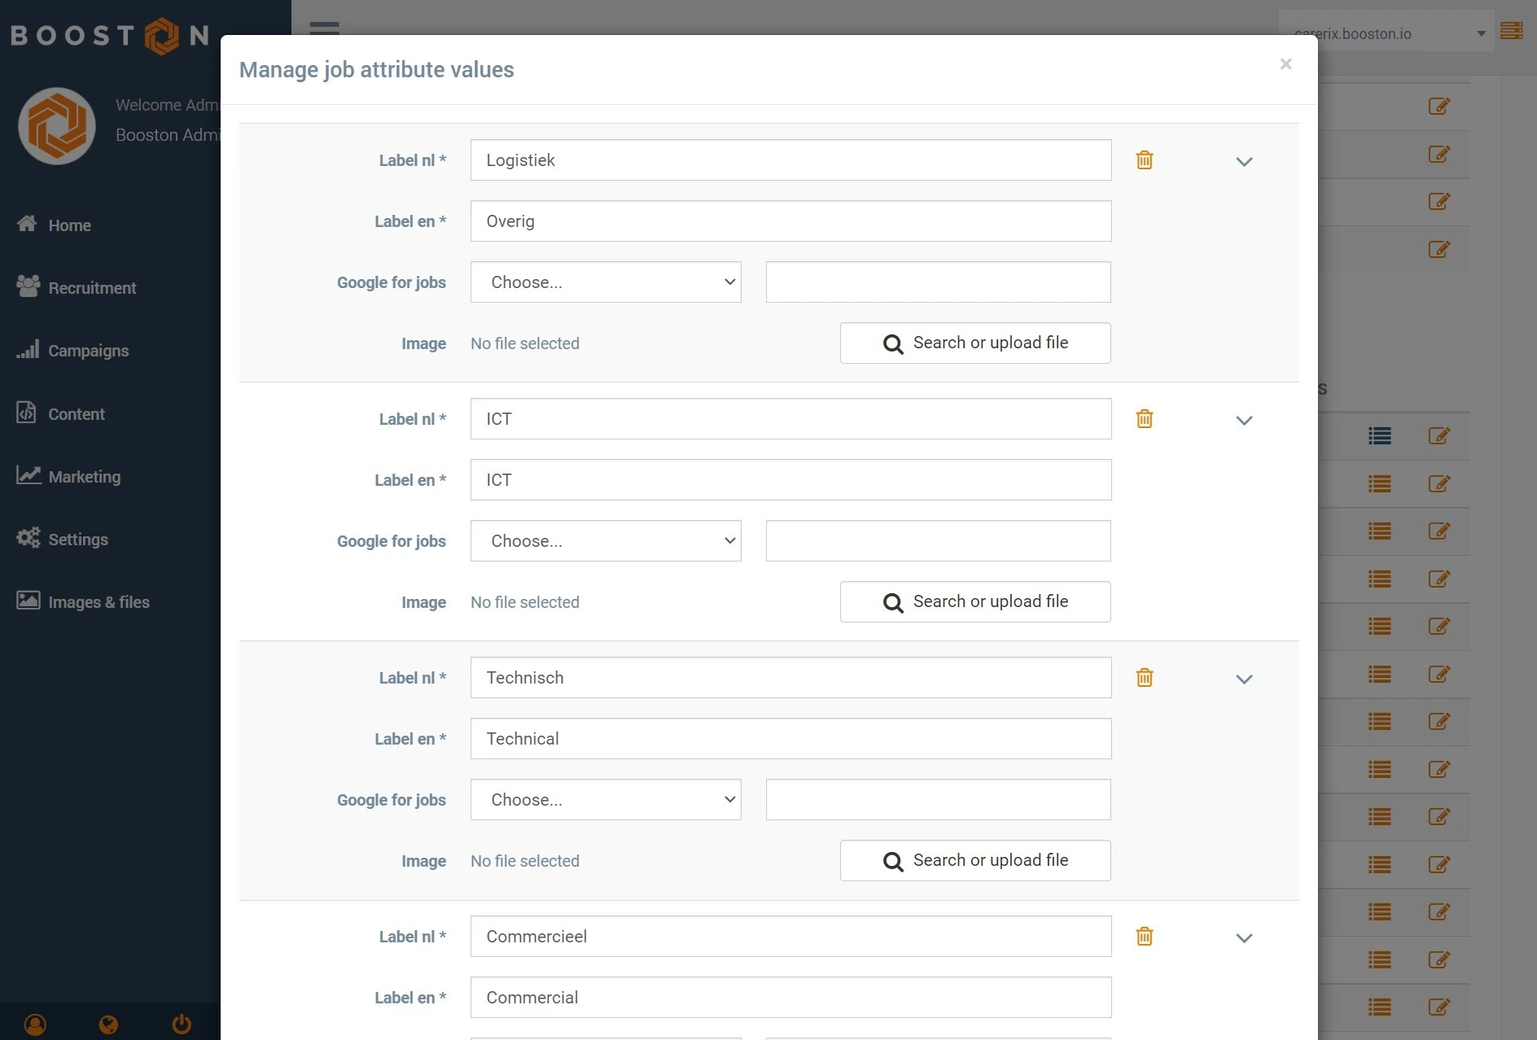Click the globe icon in sidebar footer
Screen dimensions: 1537x1040
(x=108, y=1024)
